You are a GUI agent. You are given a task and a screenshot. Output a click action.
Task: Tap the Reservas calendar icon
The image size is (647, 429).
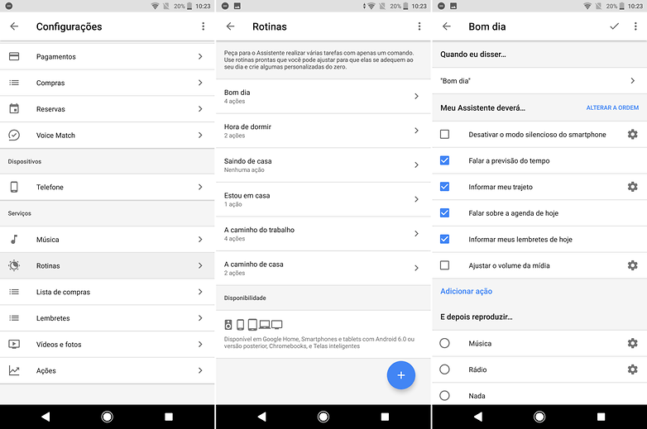coord(14,109)
